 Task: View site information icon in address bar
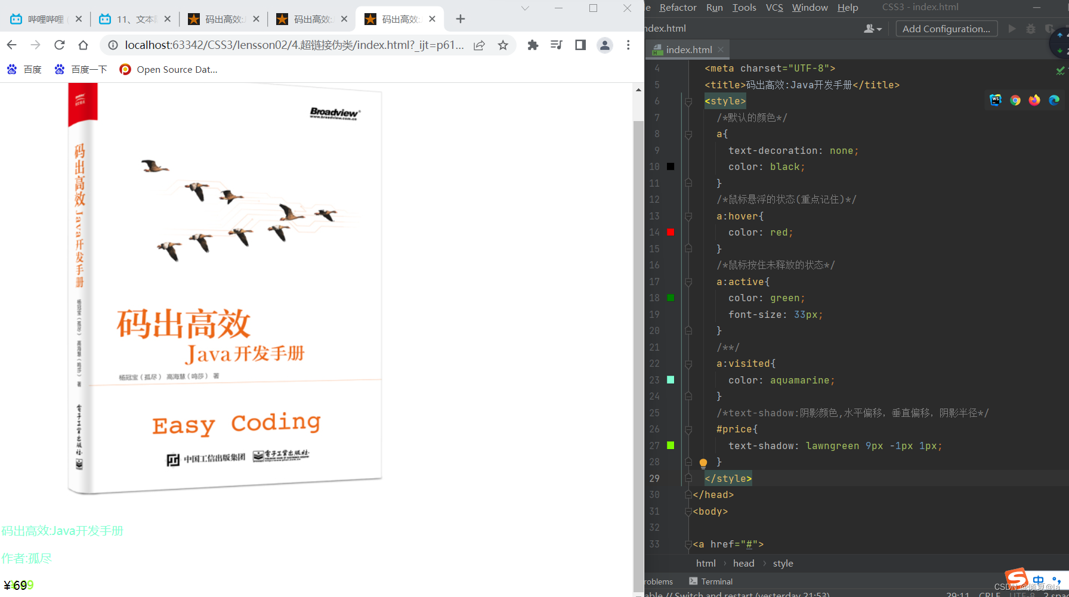113,45
